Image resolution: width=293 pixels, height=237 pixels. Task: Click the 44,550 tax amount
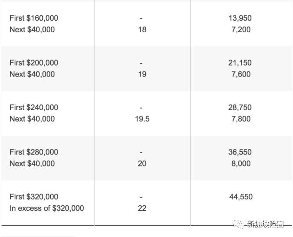(241, 197)
